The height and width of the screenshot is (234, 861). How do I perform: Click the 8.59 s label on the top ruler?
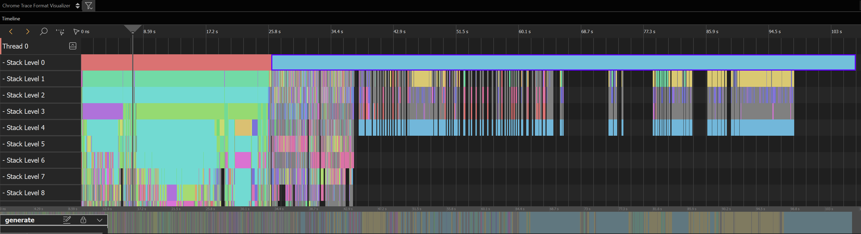click(x=149, y=31)
